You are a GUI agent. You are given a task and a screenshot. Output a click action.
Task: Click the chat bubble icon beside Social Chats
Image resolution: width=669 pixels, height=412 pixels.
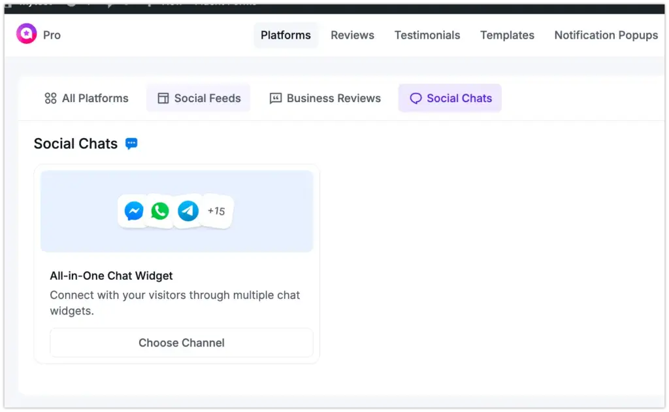click(416, 98)
